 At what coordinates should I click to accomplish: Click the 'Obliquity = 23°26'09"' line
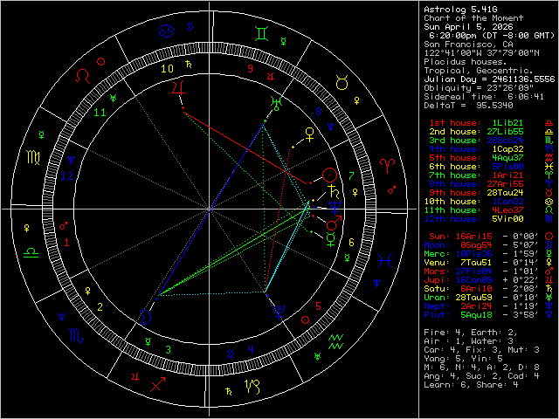pos(479,88)
